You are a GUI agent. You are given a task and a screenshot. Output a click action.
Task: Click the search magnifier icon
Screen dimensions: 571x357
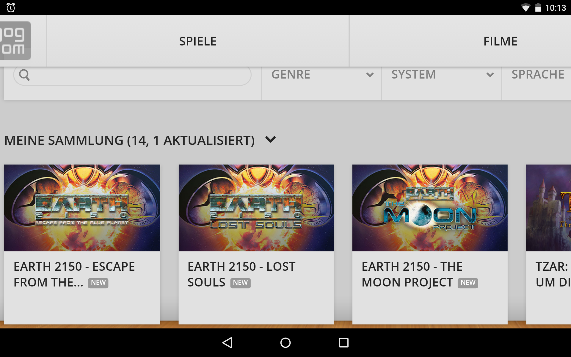pyautogui.click(x=24, y=75)
